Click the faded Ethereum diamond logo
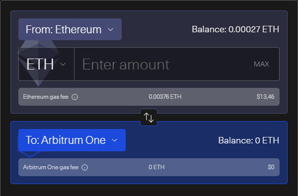This screenshot has height=196, width=298. coord(38,63)
